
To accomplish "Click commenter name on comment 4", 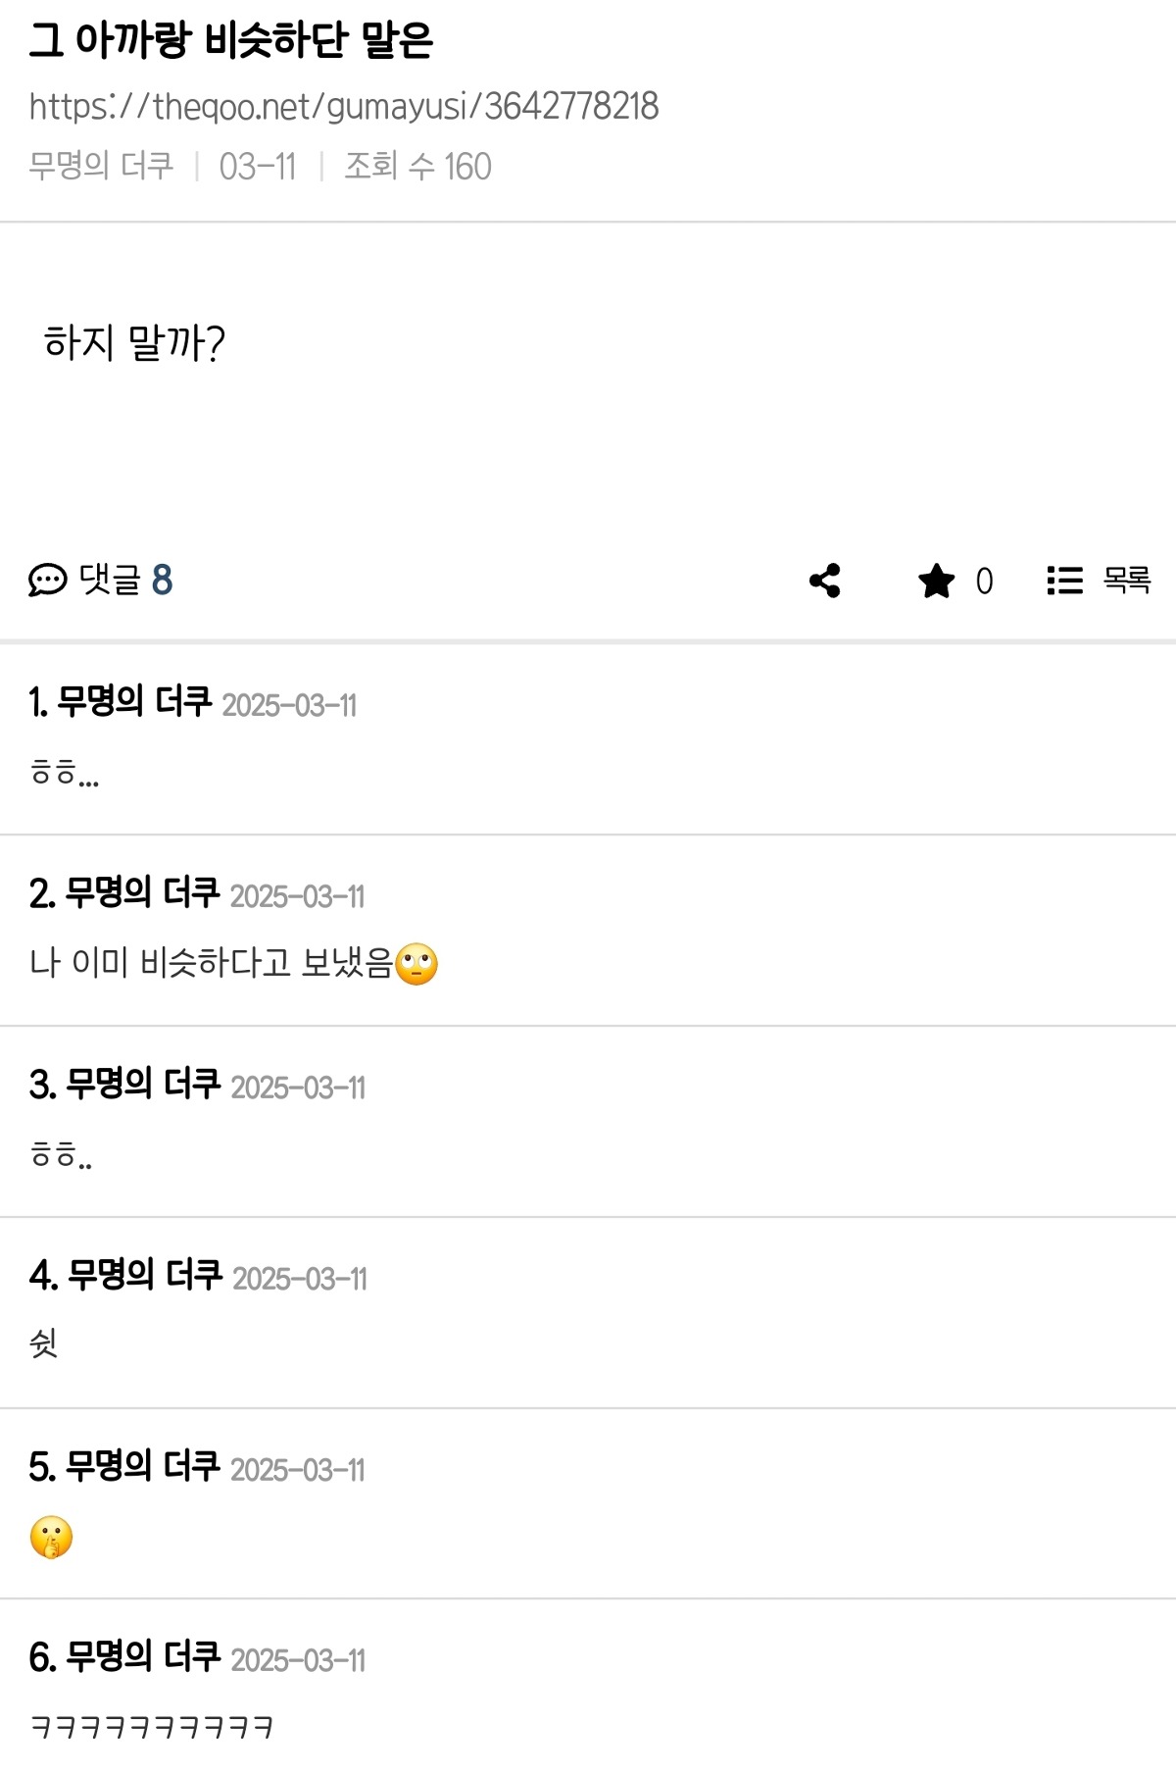I will (x=145, y=1276).
